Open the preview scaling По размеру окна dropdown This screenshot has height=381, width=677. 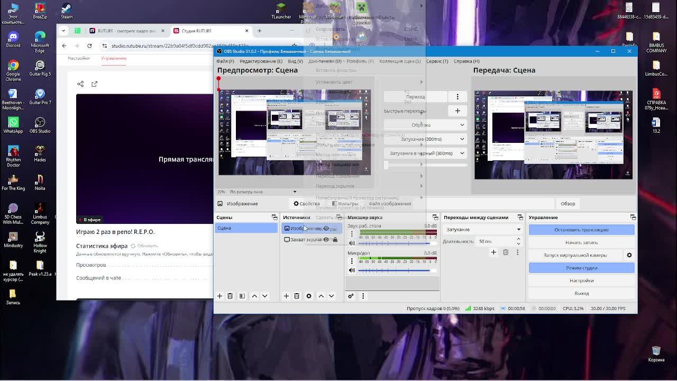click(x=263, y=192)
